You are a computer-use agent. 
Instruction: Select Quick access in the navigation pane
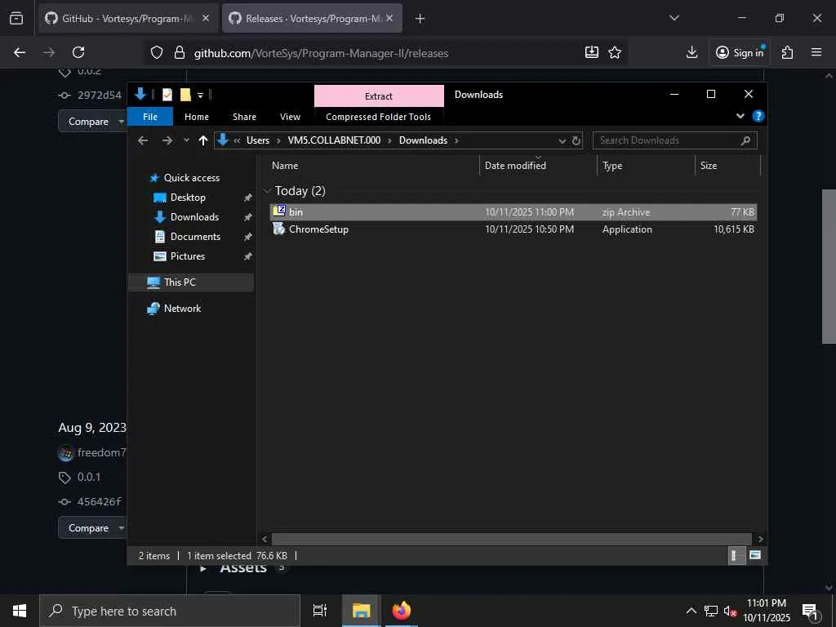click(191, 177)
